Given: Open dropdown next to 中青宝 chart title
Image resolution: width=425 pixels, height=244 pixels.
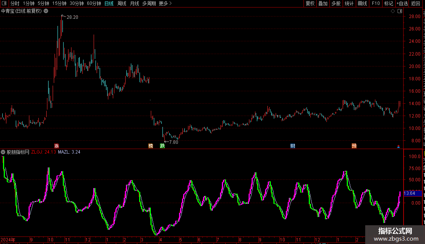Looking at the screenshot, I should tap(46, 11).
